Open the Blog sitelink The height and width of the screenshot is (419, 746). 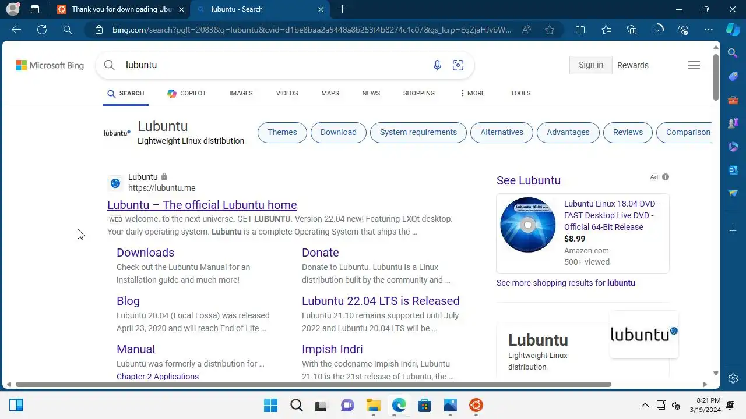pos(128,301)
